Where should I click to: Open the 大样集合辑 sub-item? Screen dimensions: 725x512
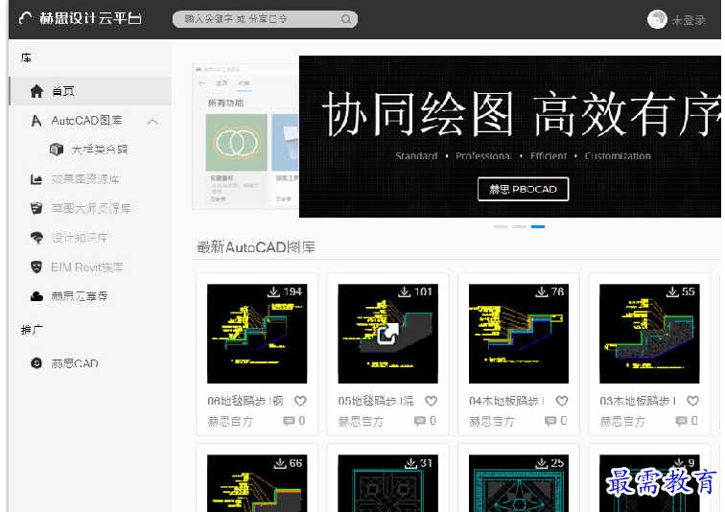tap(99, 150)
